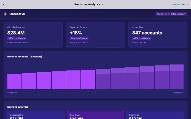This screenshot has width=191, height=119.
Task: Go to the previous page with Prev
Action: 176,4
